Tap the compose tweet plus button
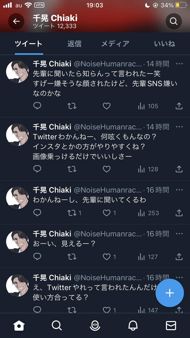 [169, 293]
